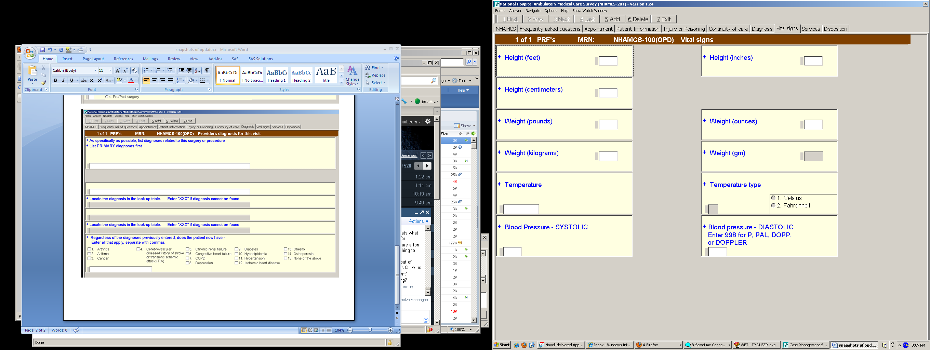Screen dimensions: 930x350
Task: Open the underline style dropdown arrow
Action: click(77, 80)
